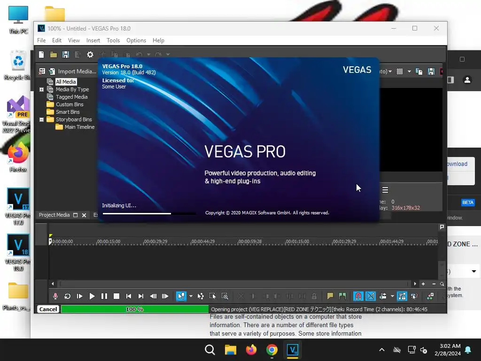Select the Smart Bins folder
Screen dimensions: 481x361
click(68, 112)
